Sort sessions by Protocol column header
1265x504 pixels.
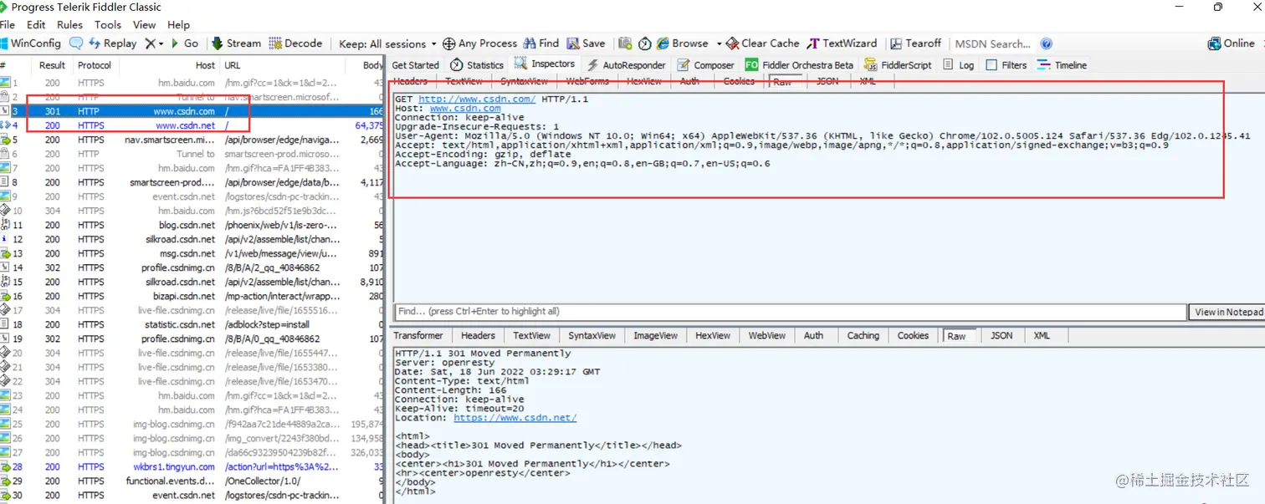point(95,65)
